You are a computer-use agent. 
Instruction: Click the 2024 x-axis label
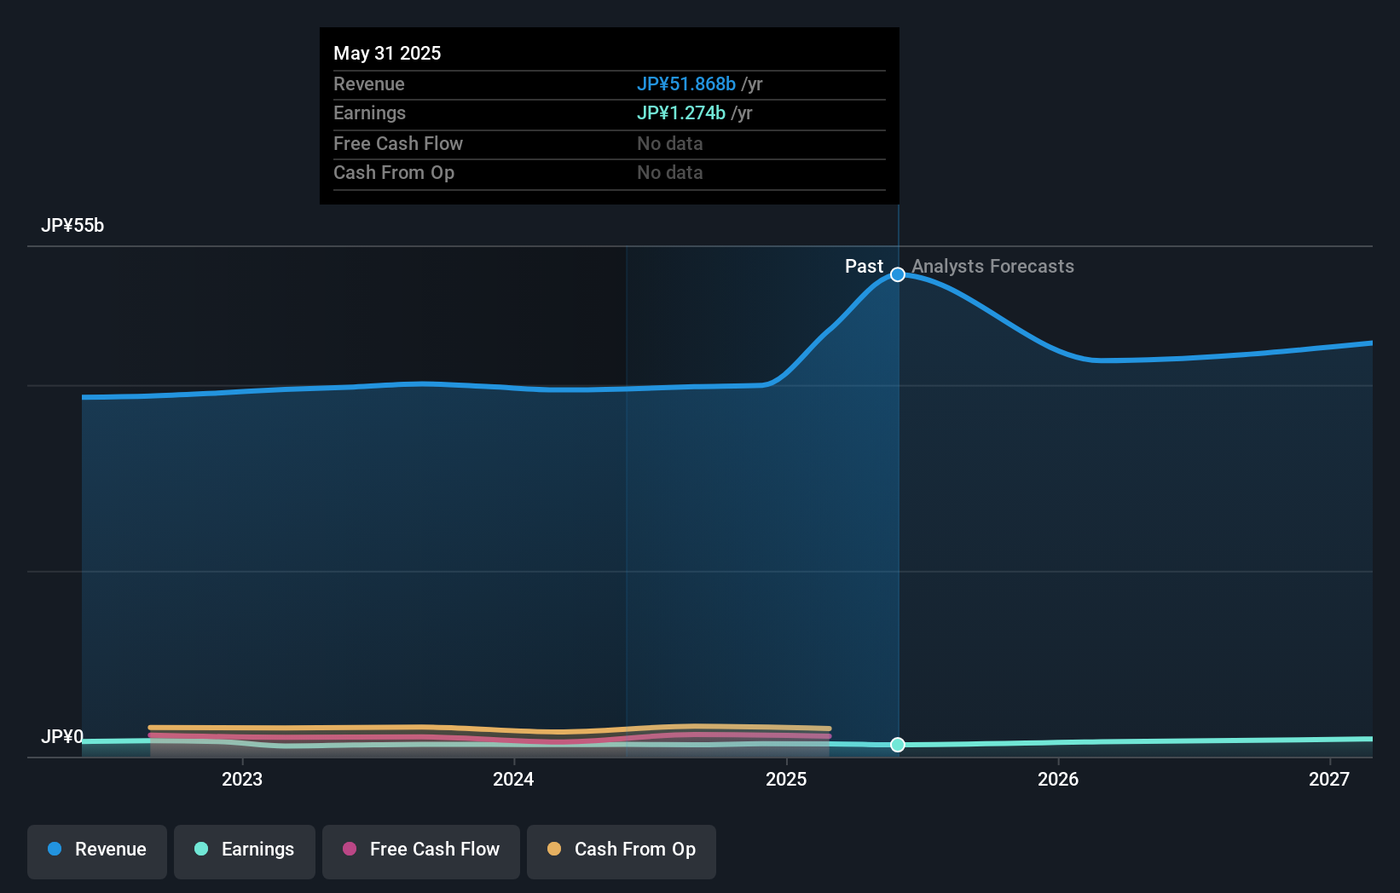point(513,779)
